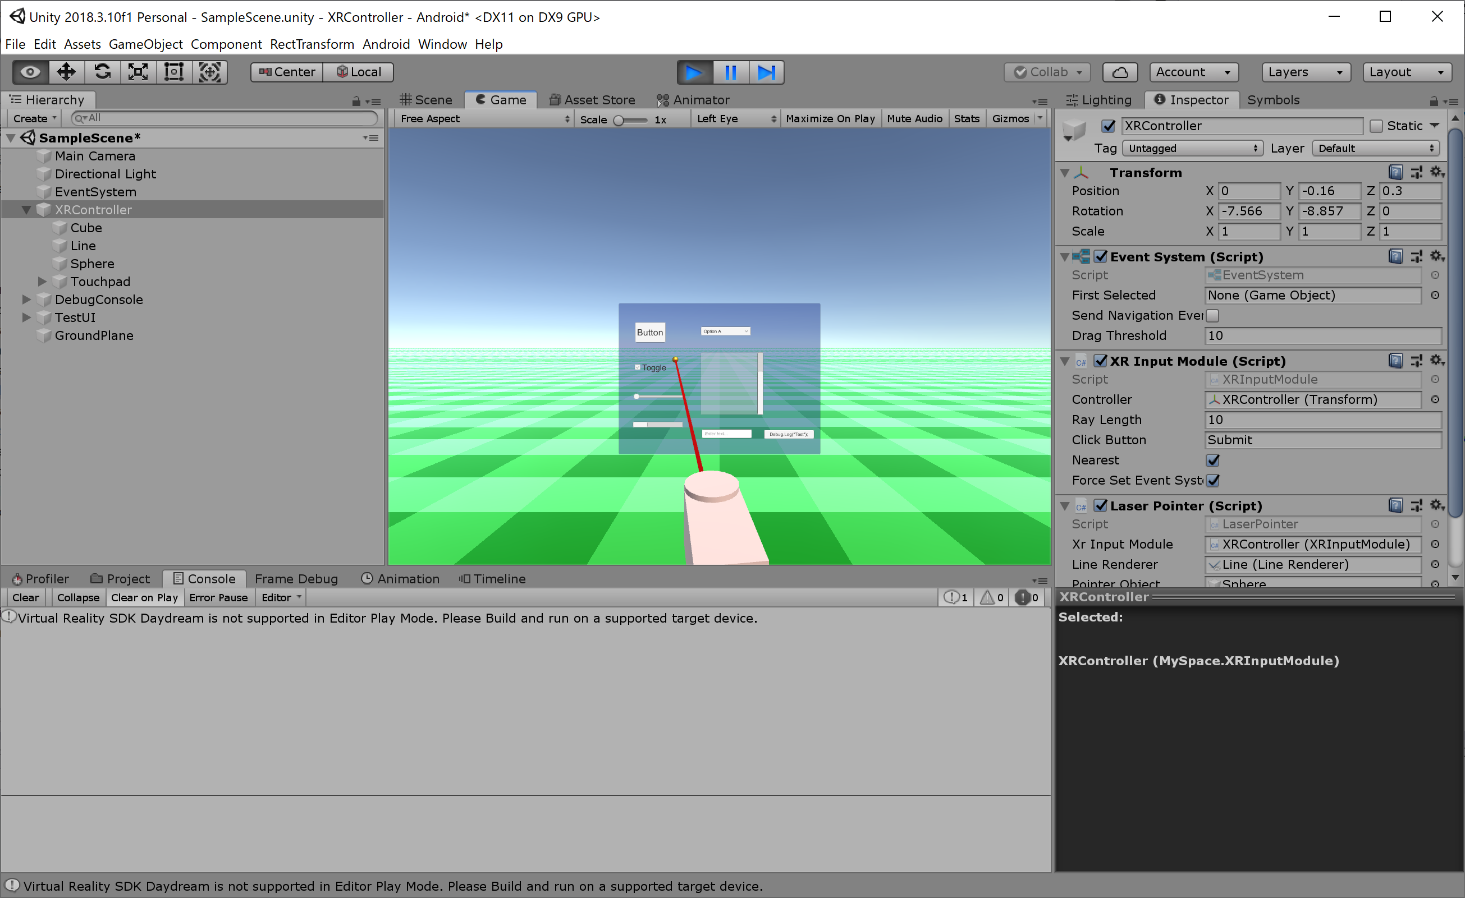The width and height of the screenshot is (1465, 898).
Task: Expand the Touchpad item in Hierarchy
Action: click(42, 281)
